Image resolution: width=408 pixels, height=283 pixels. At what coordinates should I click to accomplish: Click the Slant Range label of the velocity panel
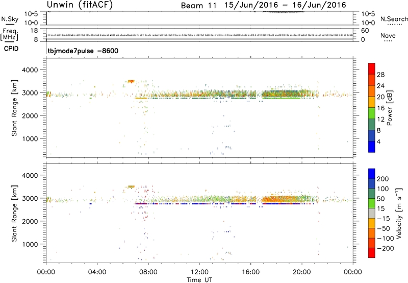click(x=14, y=214)
